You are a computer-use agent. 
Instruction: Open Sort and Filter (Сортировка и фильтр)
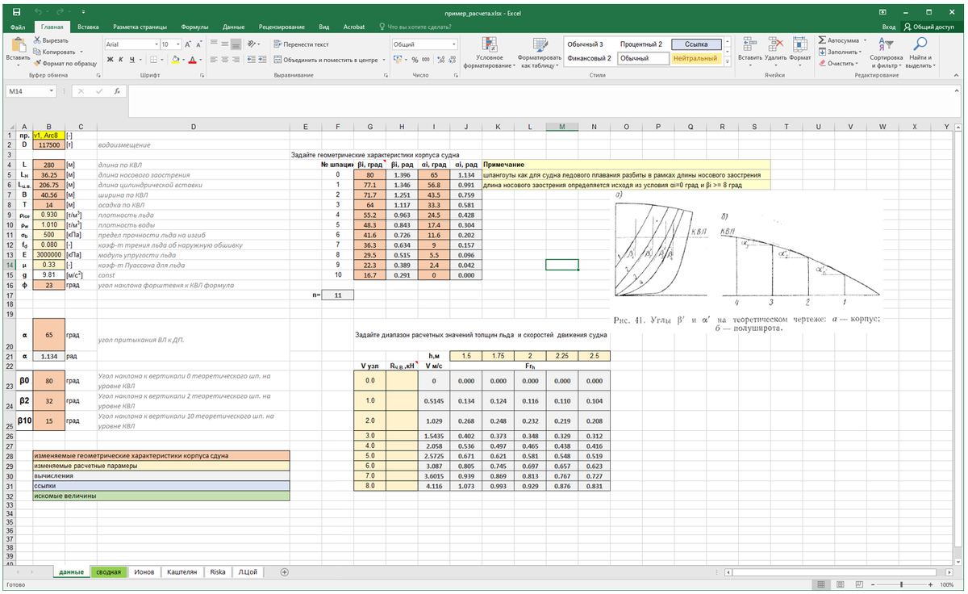[x=887, y=51]
